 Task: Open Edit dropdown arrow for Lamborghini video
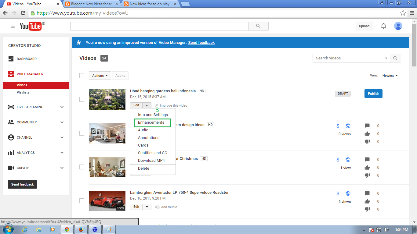point(147,207)
